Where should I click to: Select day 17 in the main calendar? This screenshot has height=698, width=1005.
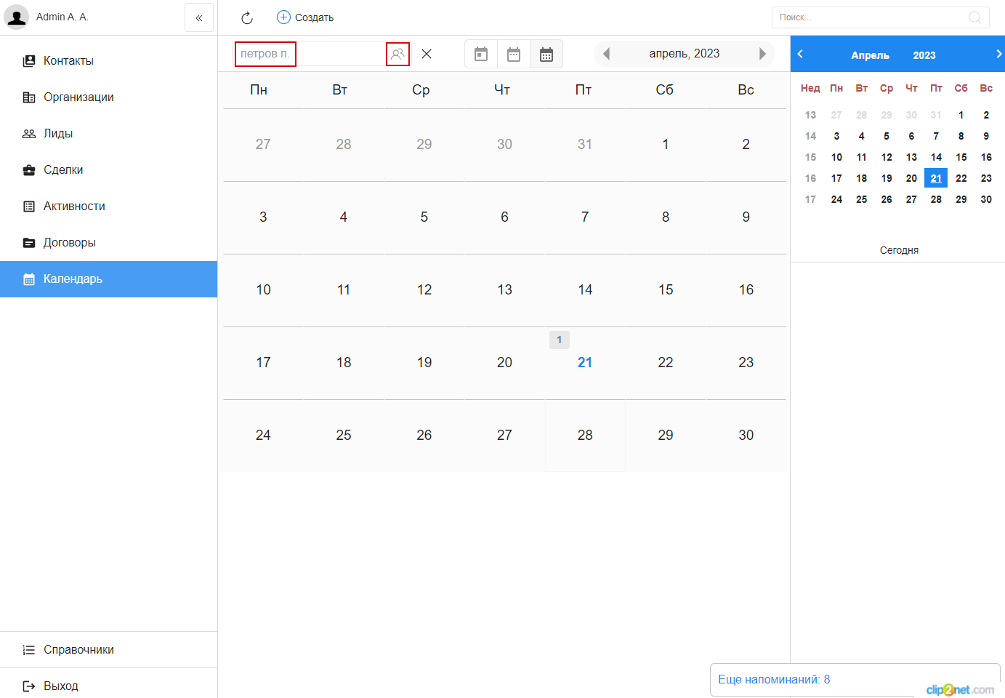pos(263,363)
